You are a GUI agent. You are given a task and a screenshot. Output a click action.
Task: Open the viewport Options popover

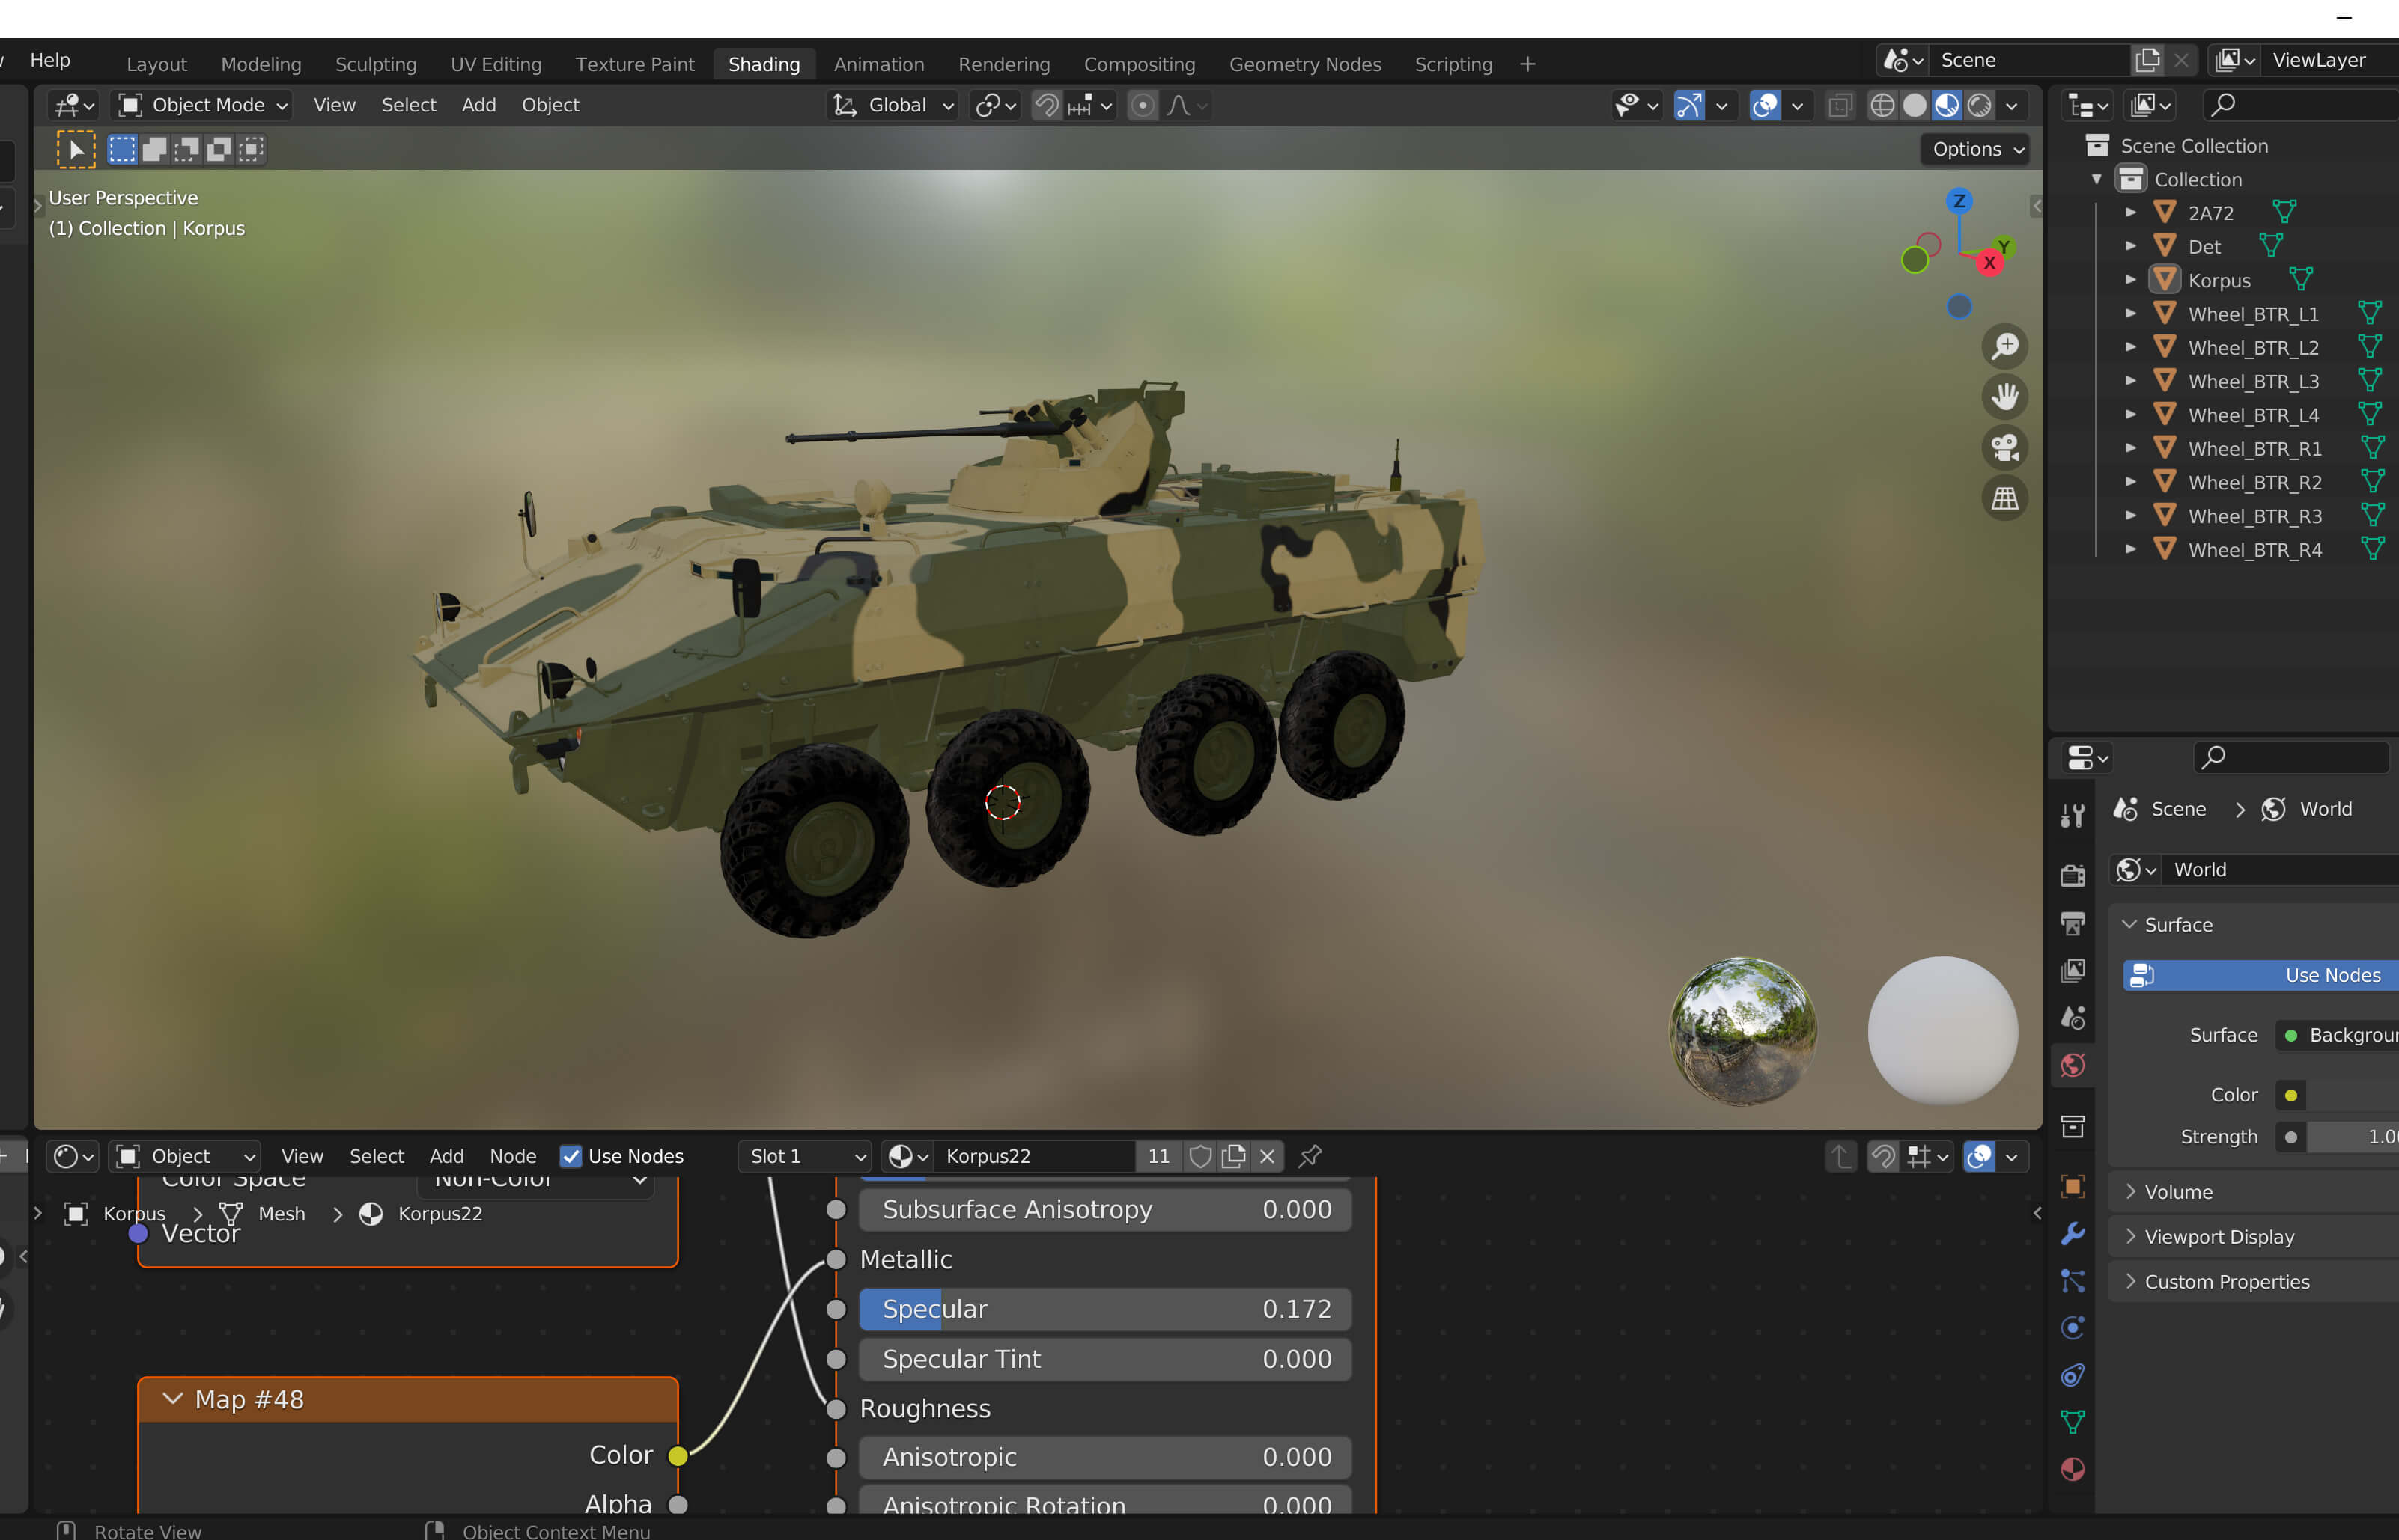click(1976, 149)
